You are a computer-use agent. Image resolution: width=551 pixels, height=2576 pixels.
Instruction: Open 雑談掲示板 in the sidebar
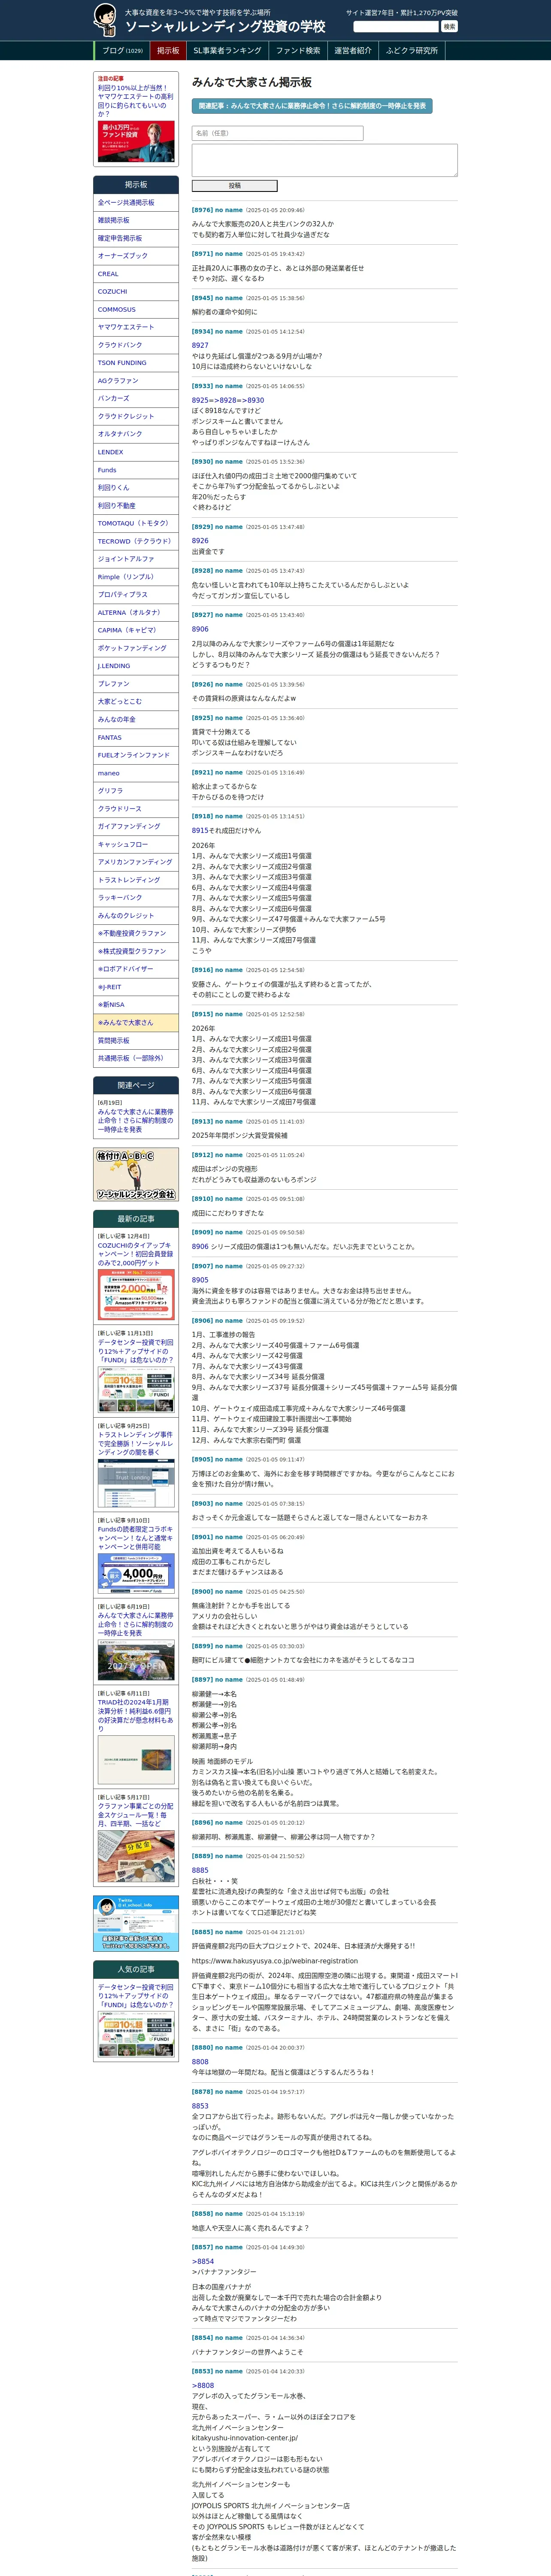pyautogui.click(x=136, y=220)
